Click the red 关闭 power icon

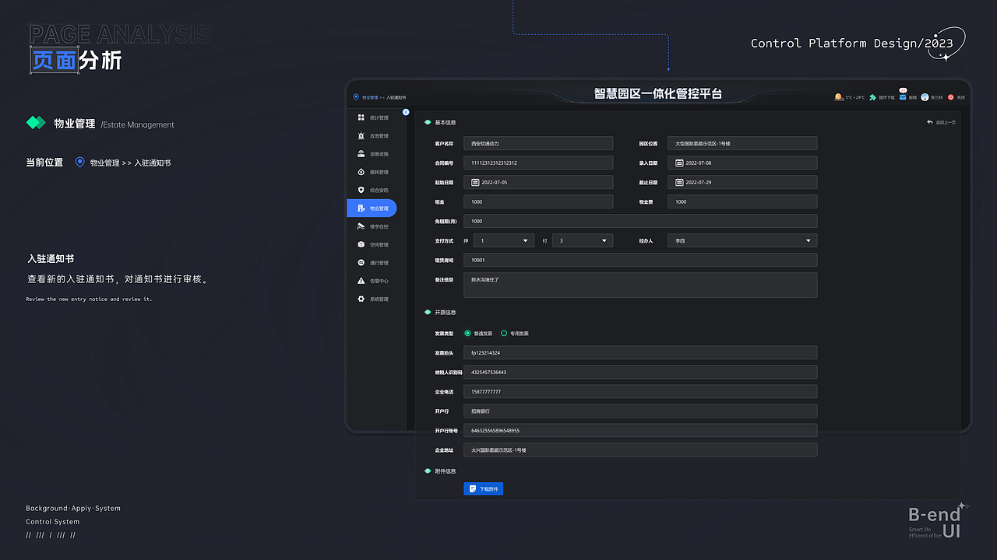point(951,97)
